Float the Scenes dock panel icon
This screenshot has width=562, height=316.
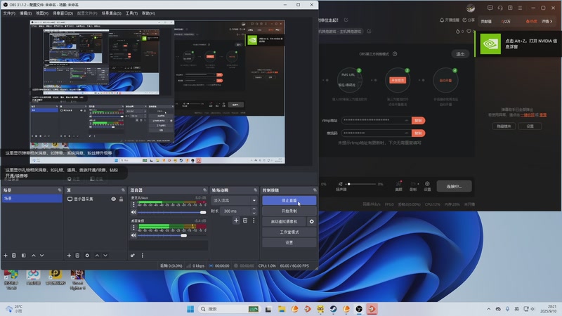60,190
